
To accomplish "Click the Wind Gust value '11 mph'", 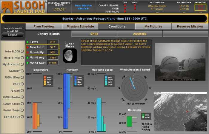I will (x=53, y=63).
